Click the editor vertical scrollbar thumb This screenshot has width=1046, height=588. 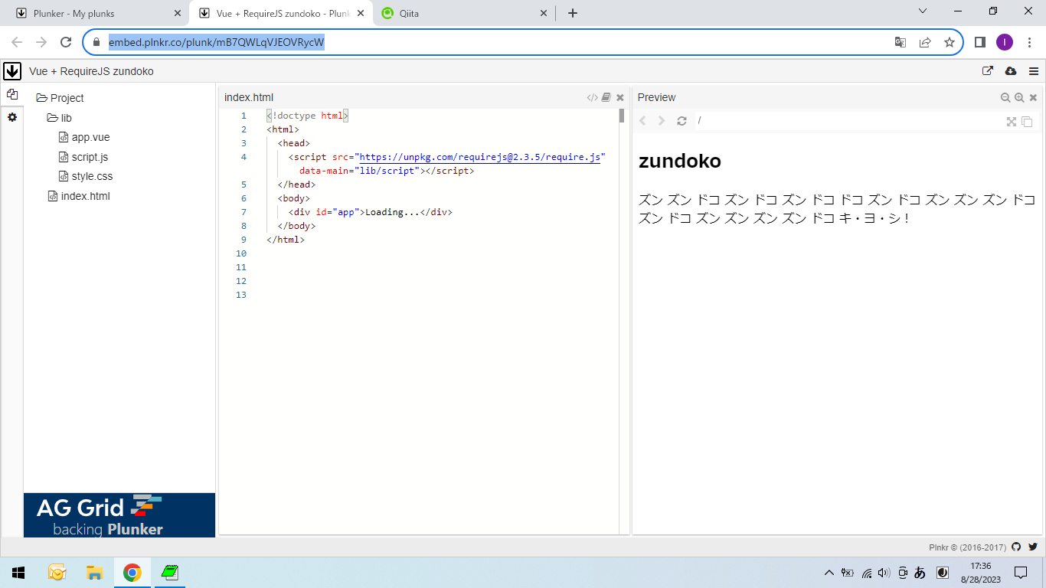click(x=622, y=116)
